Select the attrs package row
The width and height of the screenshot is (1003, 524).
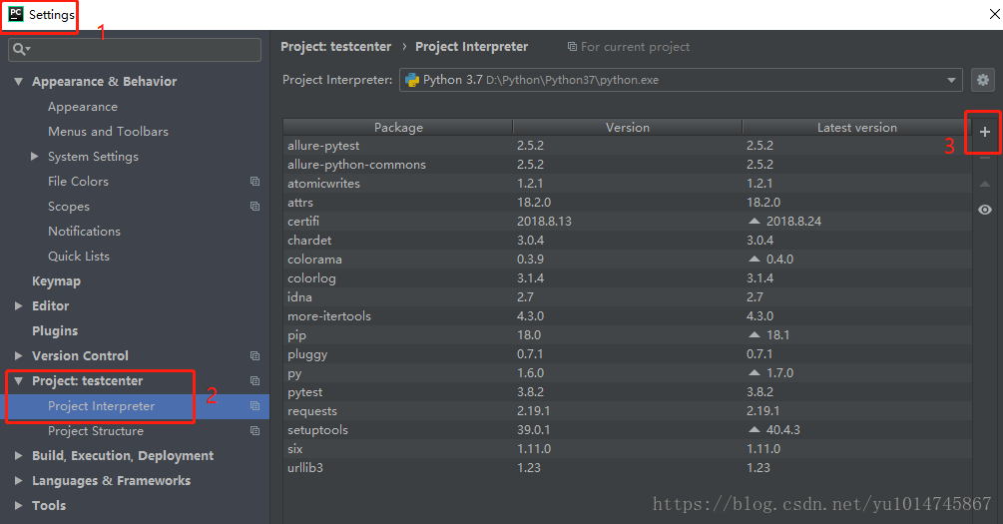click(x=628, y=203)
